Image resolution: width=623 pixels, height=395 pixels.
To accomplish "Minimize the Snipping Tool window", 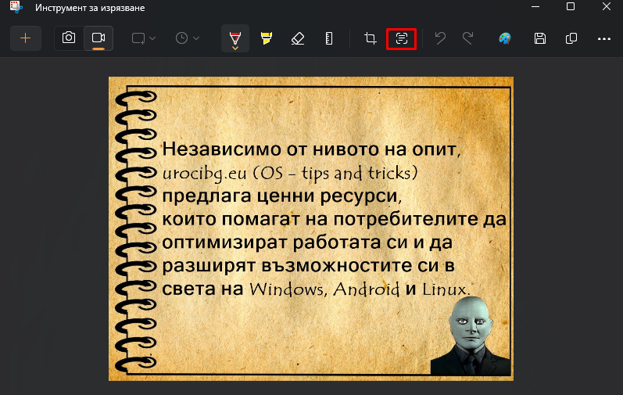I will coord(535,7).
